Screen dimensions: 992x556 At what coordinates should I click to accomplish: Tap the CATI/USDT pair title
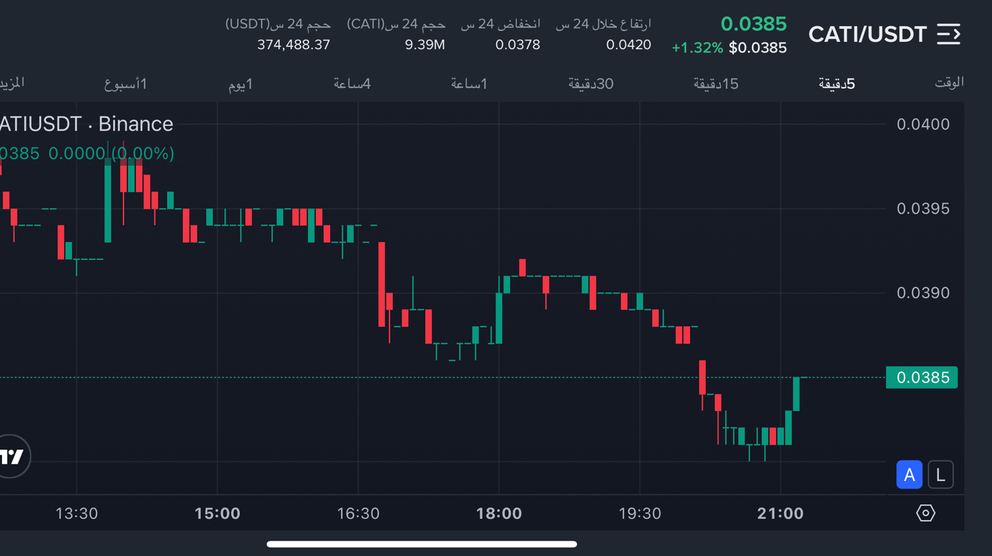click(867, 34)
